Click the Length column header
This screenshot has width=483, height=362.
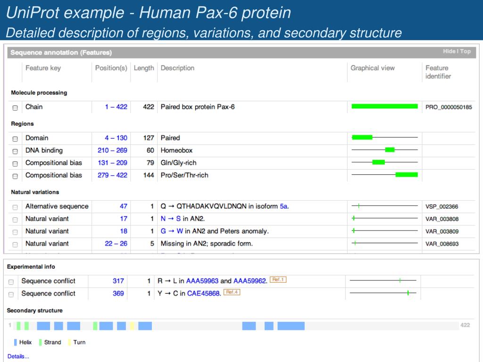tap(144, 68)
